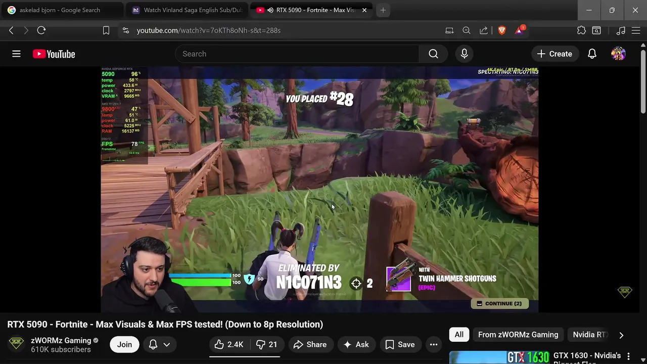Save the video to a playlist
Image resolution: width=647 pixels, height=364 pixels.
[x=400, y=344]
